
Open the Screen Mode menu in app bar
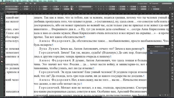click(x=31, y=4)
